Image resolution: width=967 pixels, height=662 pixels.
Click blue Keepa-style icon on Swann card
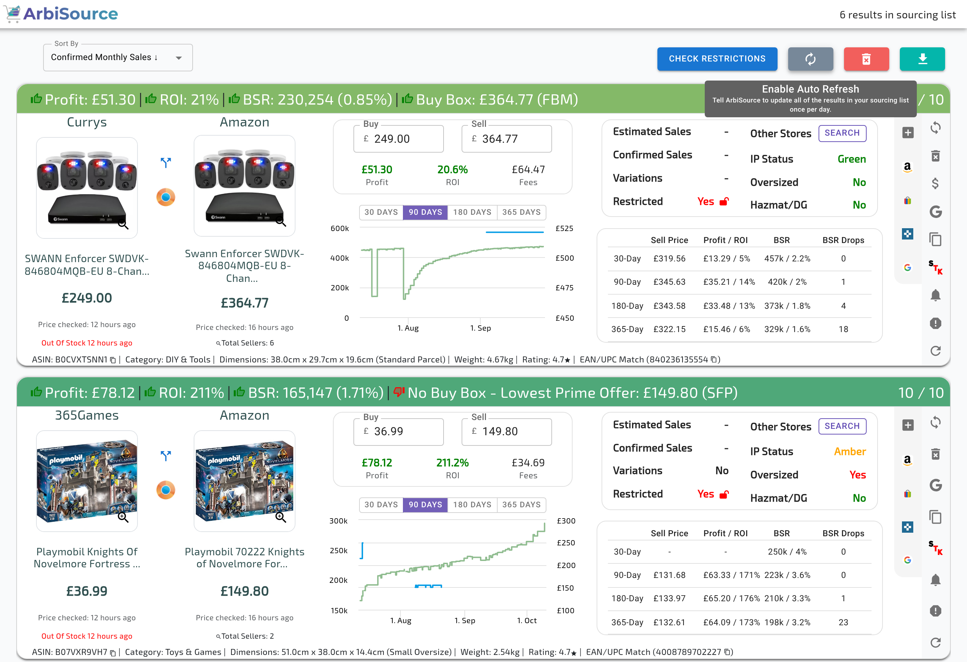point(908,234)
